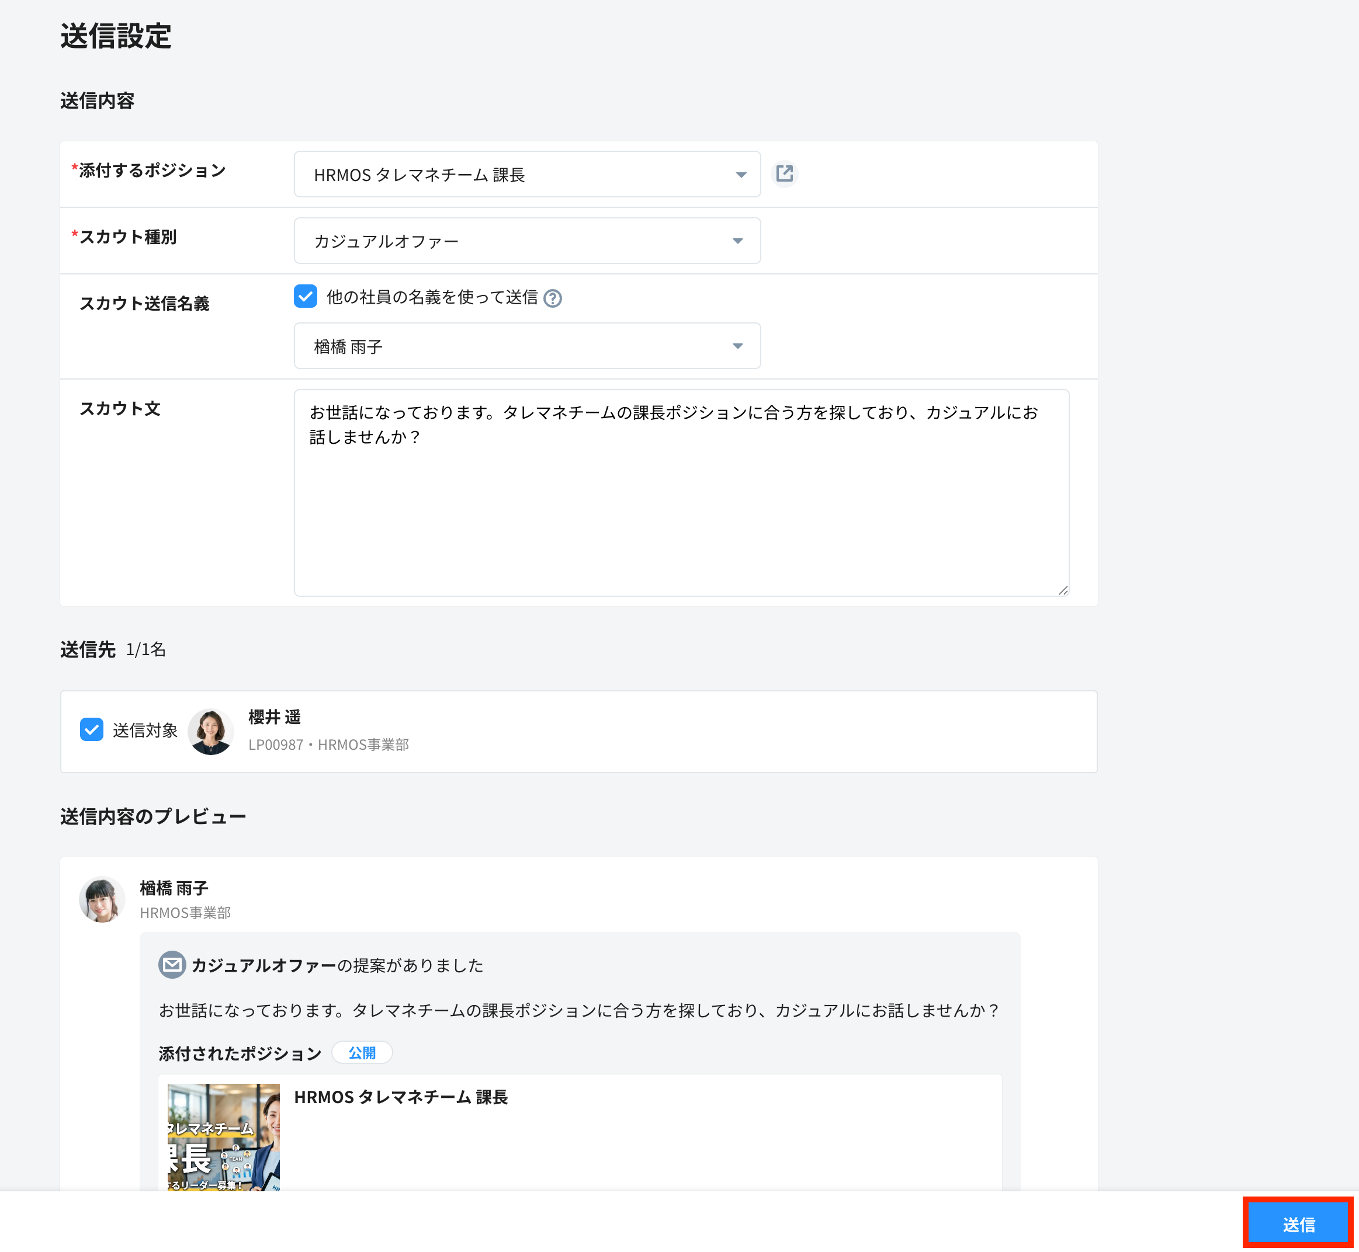The height and width of the screenshot is (1252, 1359).
Task: Click the help icon beside 他の社員の名義を使って送信
Action: [x=552, y=298]
